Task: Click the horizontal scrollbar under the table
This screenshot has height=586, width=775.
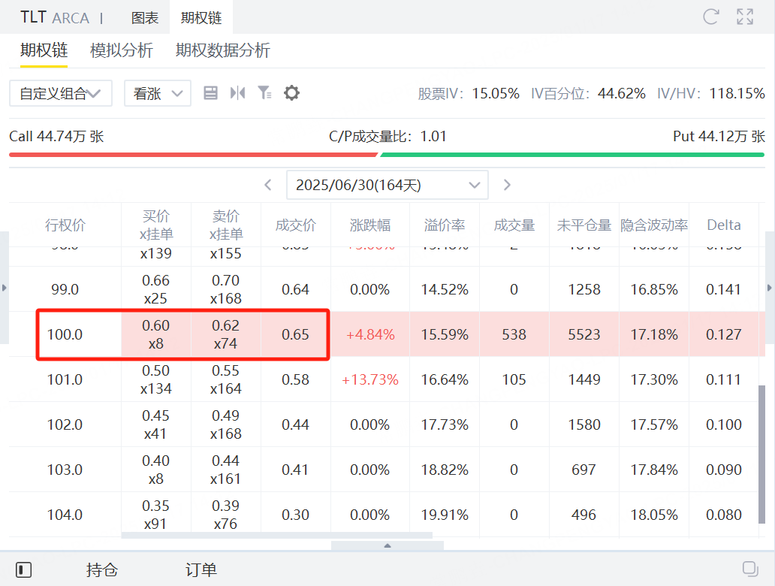Action: click(277, 535)
